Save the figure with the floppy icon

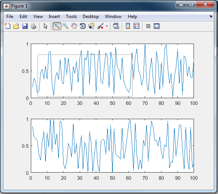coord(25,26)
